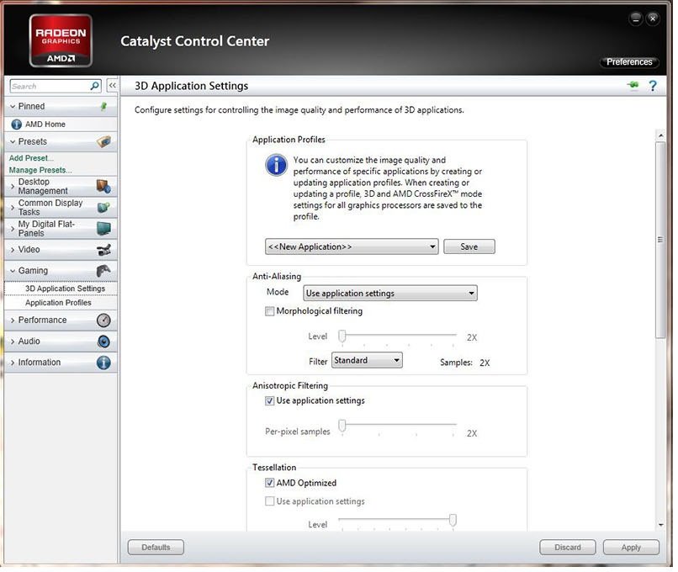Click the Radeon Graphics AMD logo
Screen dimensions: 678x572
pyautogui.click(x=61, y=40)
